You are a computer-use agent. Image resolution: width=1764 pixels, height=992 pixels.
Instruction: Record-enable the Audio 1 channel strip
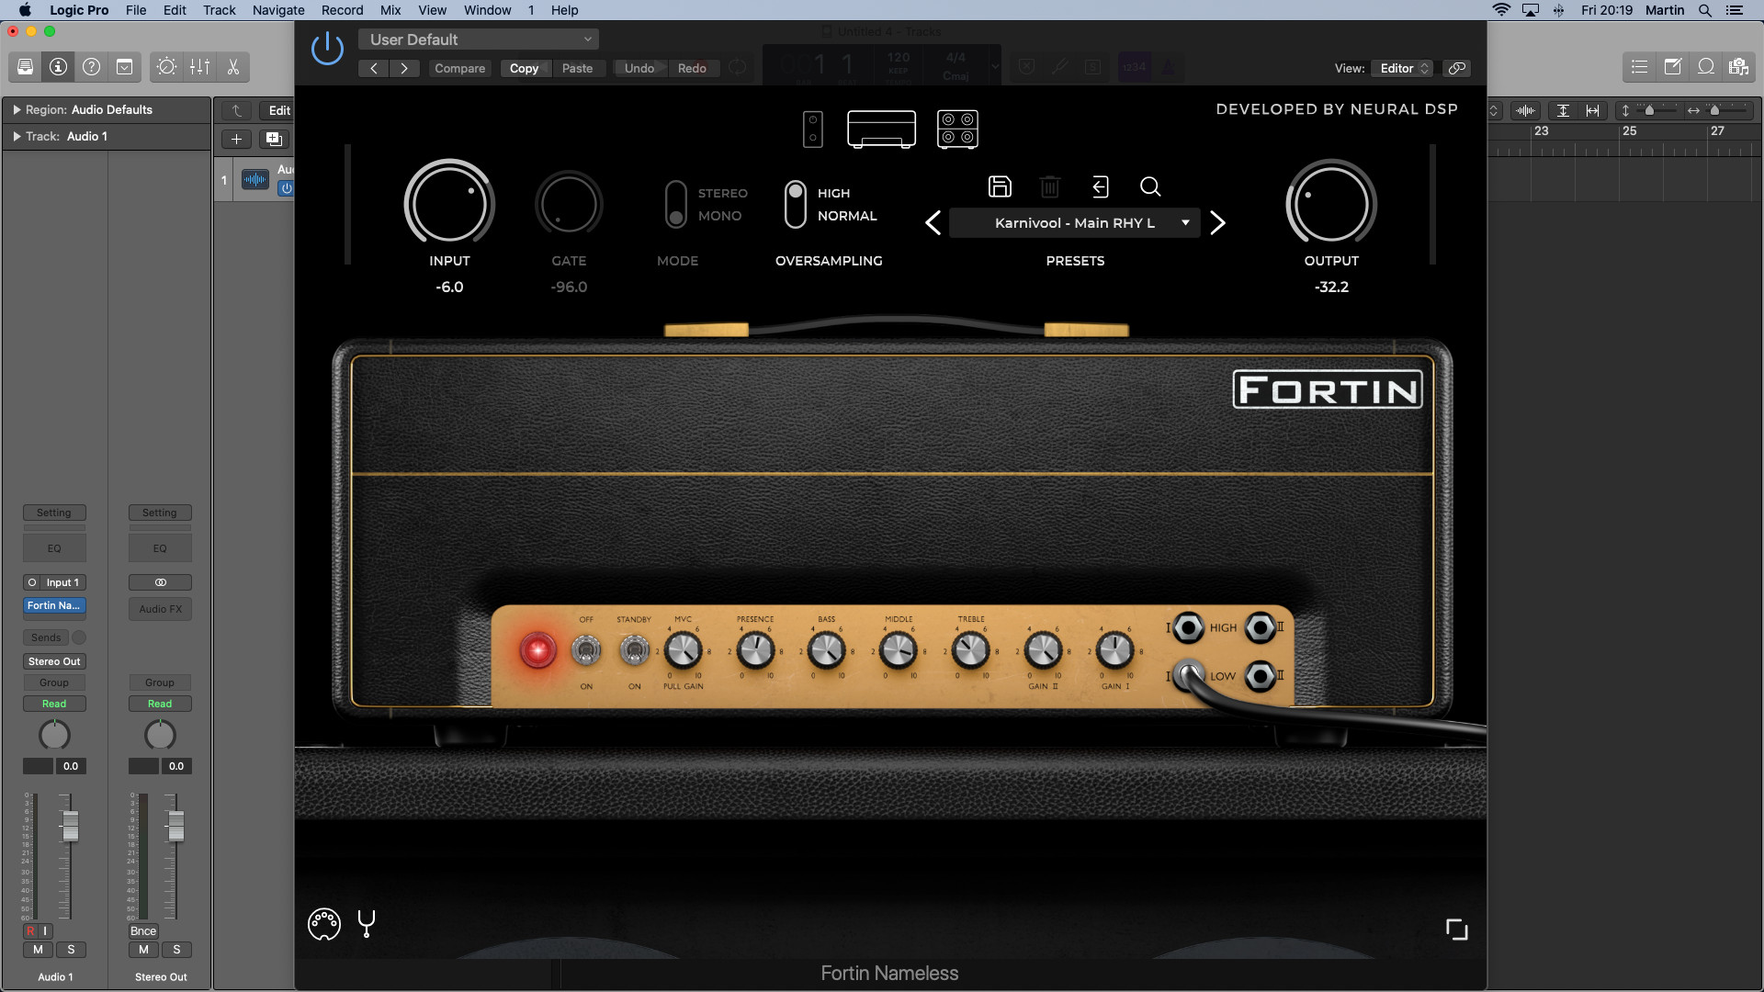tap(30, 931)
